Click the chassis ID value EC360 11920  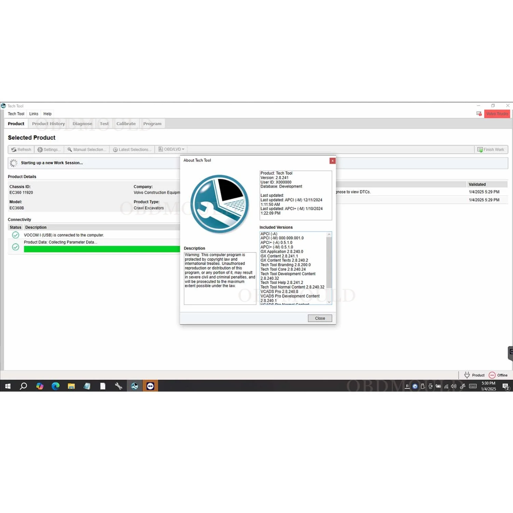click(x=21, y=193)
